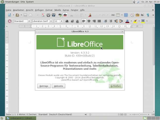Run spelling and grammar check

[60, 15]
